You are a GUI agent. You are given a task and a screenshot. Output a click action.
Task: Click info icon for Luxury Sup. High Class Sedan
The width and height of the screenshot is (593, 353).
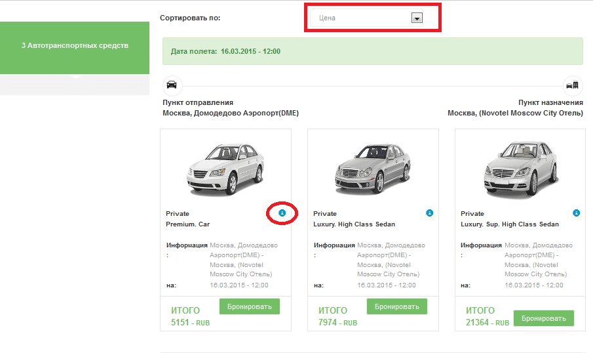[x=577, y=213]
